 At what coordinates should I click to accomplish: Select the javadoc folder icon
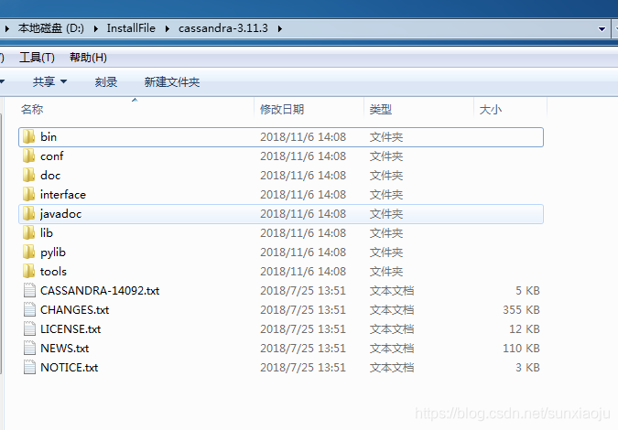click(x=28, y=213)
